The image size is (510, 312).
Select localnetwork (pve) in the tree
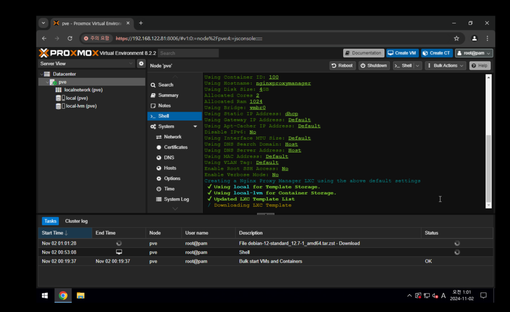(83, 90)
